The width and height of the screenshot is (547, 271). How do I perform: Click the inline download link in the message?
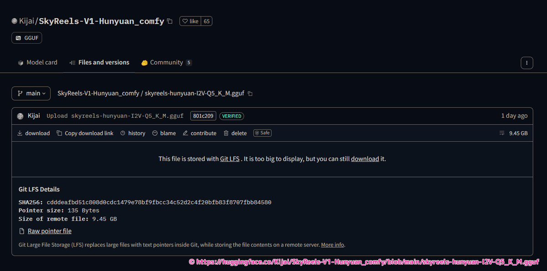365,159
